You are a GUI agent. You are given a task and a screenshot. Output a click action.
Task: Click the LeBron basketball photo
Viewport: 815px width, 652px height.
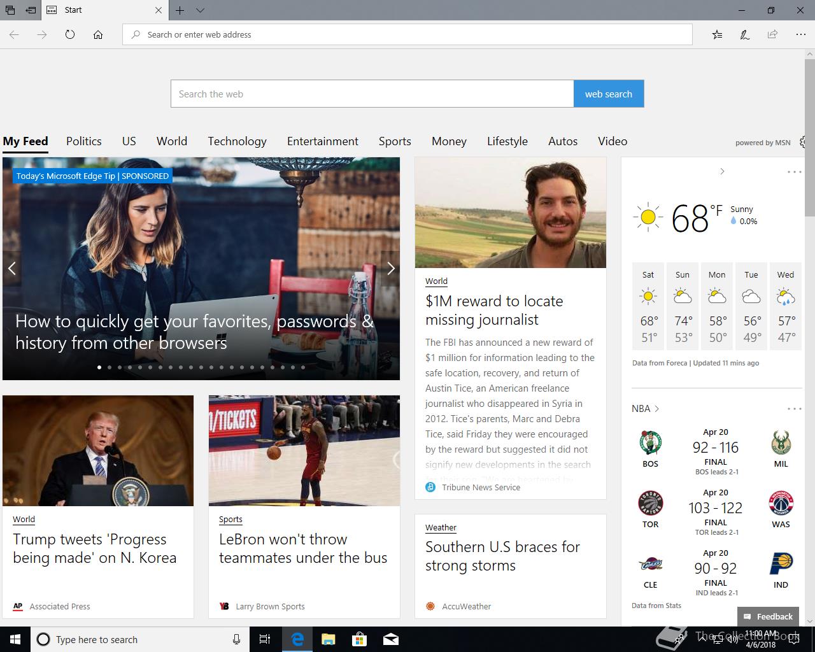click(x=304, y=451)
